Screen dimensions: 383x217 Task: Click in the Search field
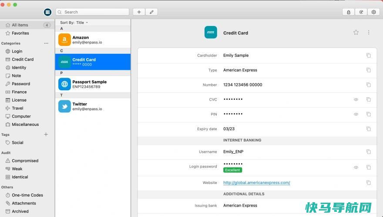92,12
